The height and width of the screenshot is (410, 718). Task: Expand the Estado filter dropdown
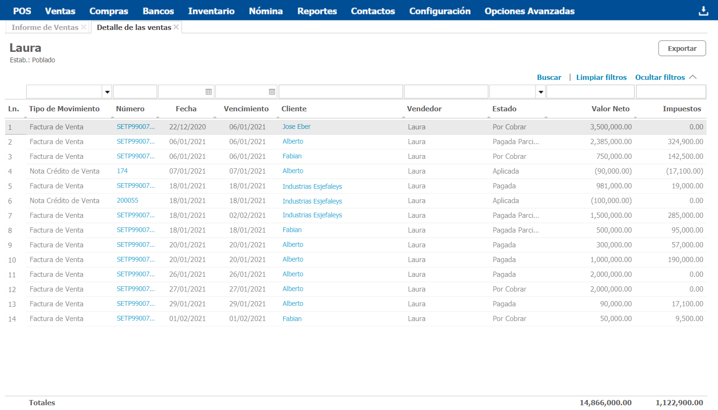tap(541, 92)
